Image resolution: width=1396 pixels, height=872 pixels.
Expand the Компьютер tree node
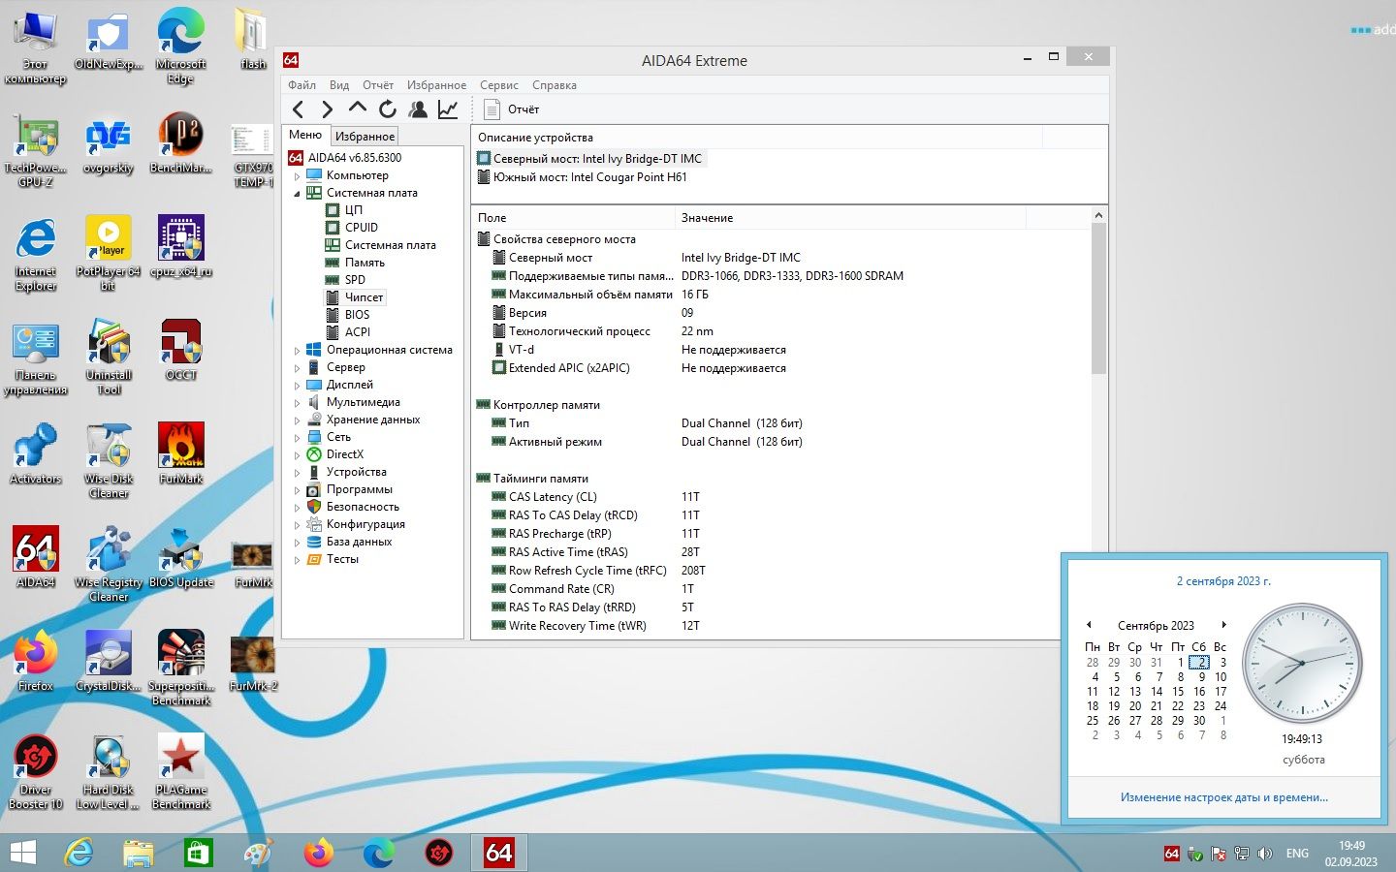tap(298, 175)
